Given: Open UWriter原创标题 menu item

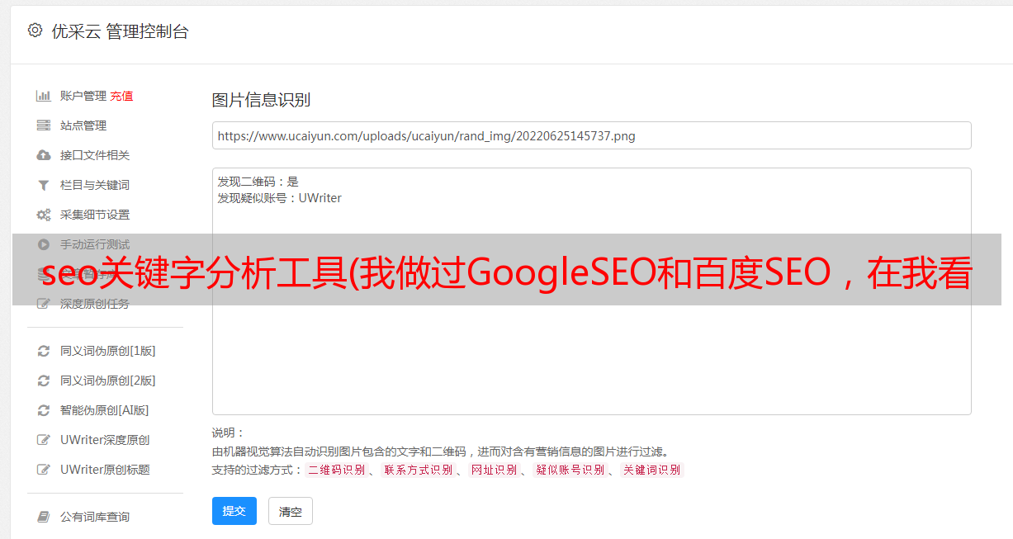Looking at the screenshot, I should pyautogui.click(x=105, y=470).
